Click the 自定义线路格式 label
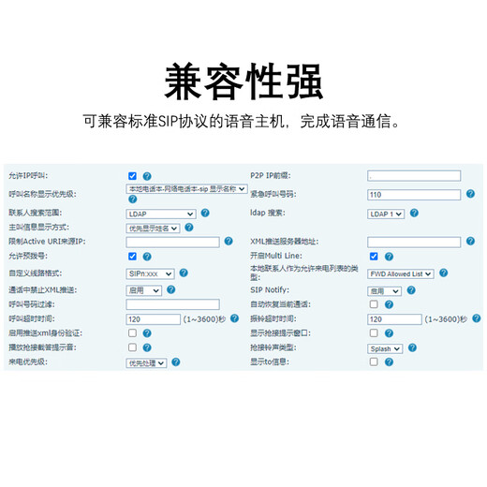 click(36, 273)
